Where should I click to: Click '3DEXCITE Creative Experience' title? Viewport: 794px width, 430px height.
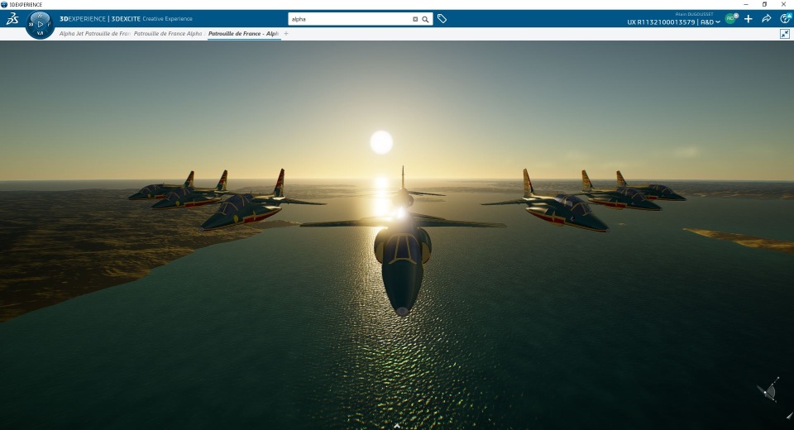coord(151,19)
